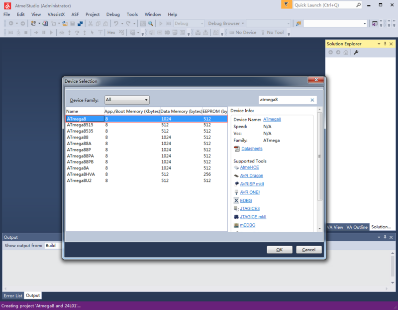Click the Solution Explorer wrench properties icon
Screen dimensions: 398x310
click(x=356, y=52)
